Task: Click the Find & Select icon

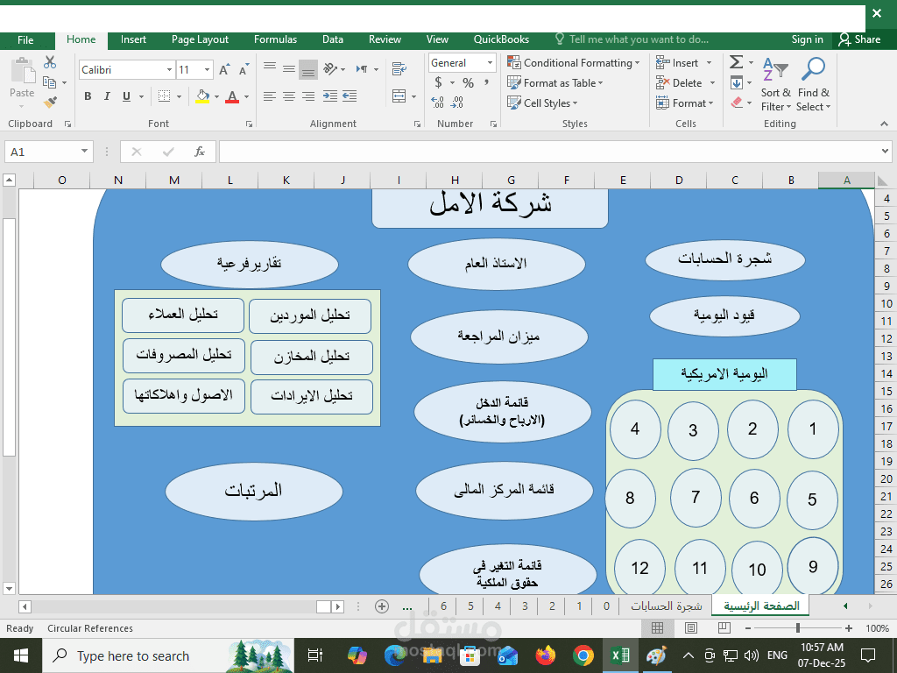Action: 814,85
